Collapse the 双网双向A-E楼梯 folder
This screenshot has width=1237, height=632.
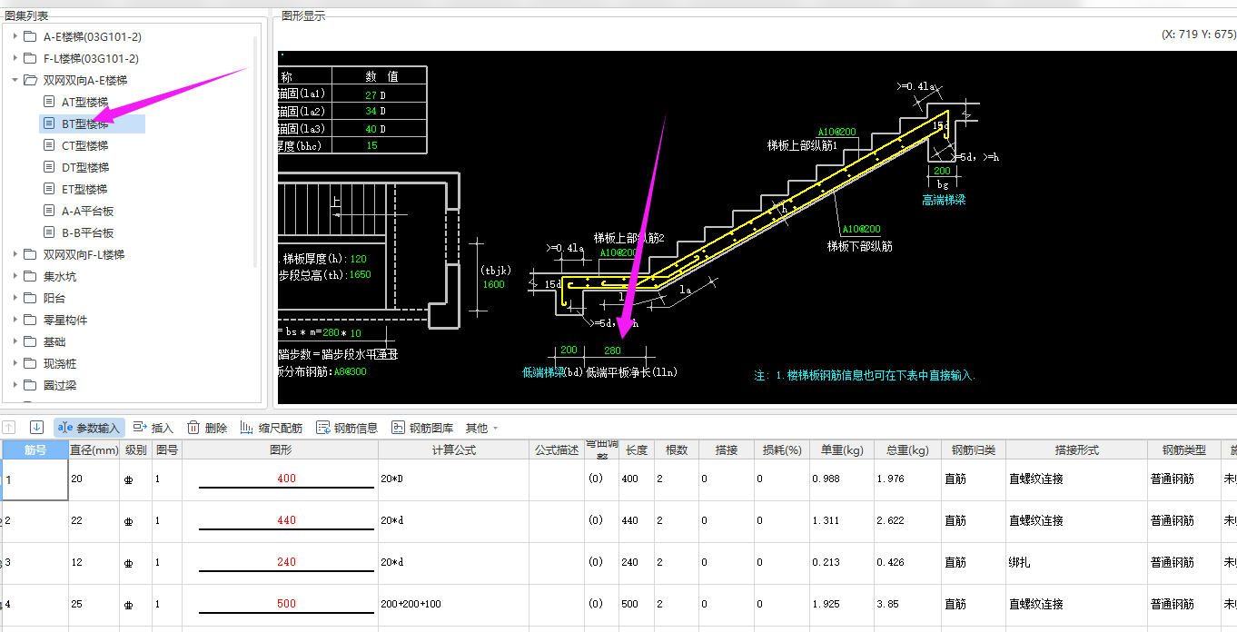pyautogui.click(x=15, y=80)
